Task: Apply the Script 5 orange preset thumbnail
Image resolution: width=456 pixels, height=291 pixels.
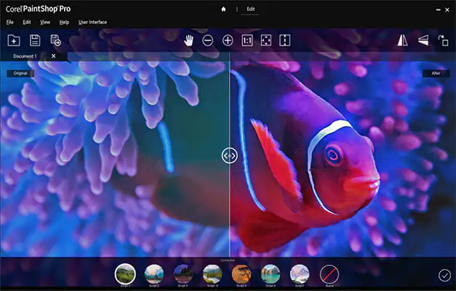Action: pos(241,273)
